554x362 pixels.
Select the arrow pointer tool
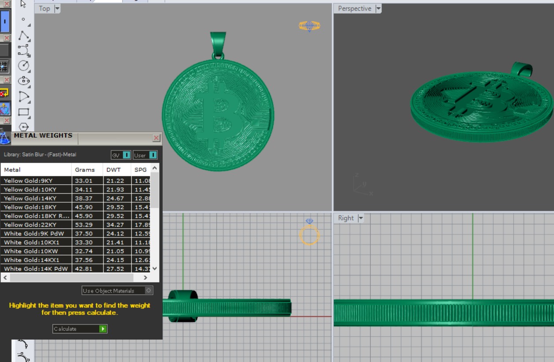(x=23, y=4)
